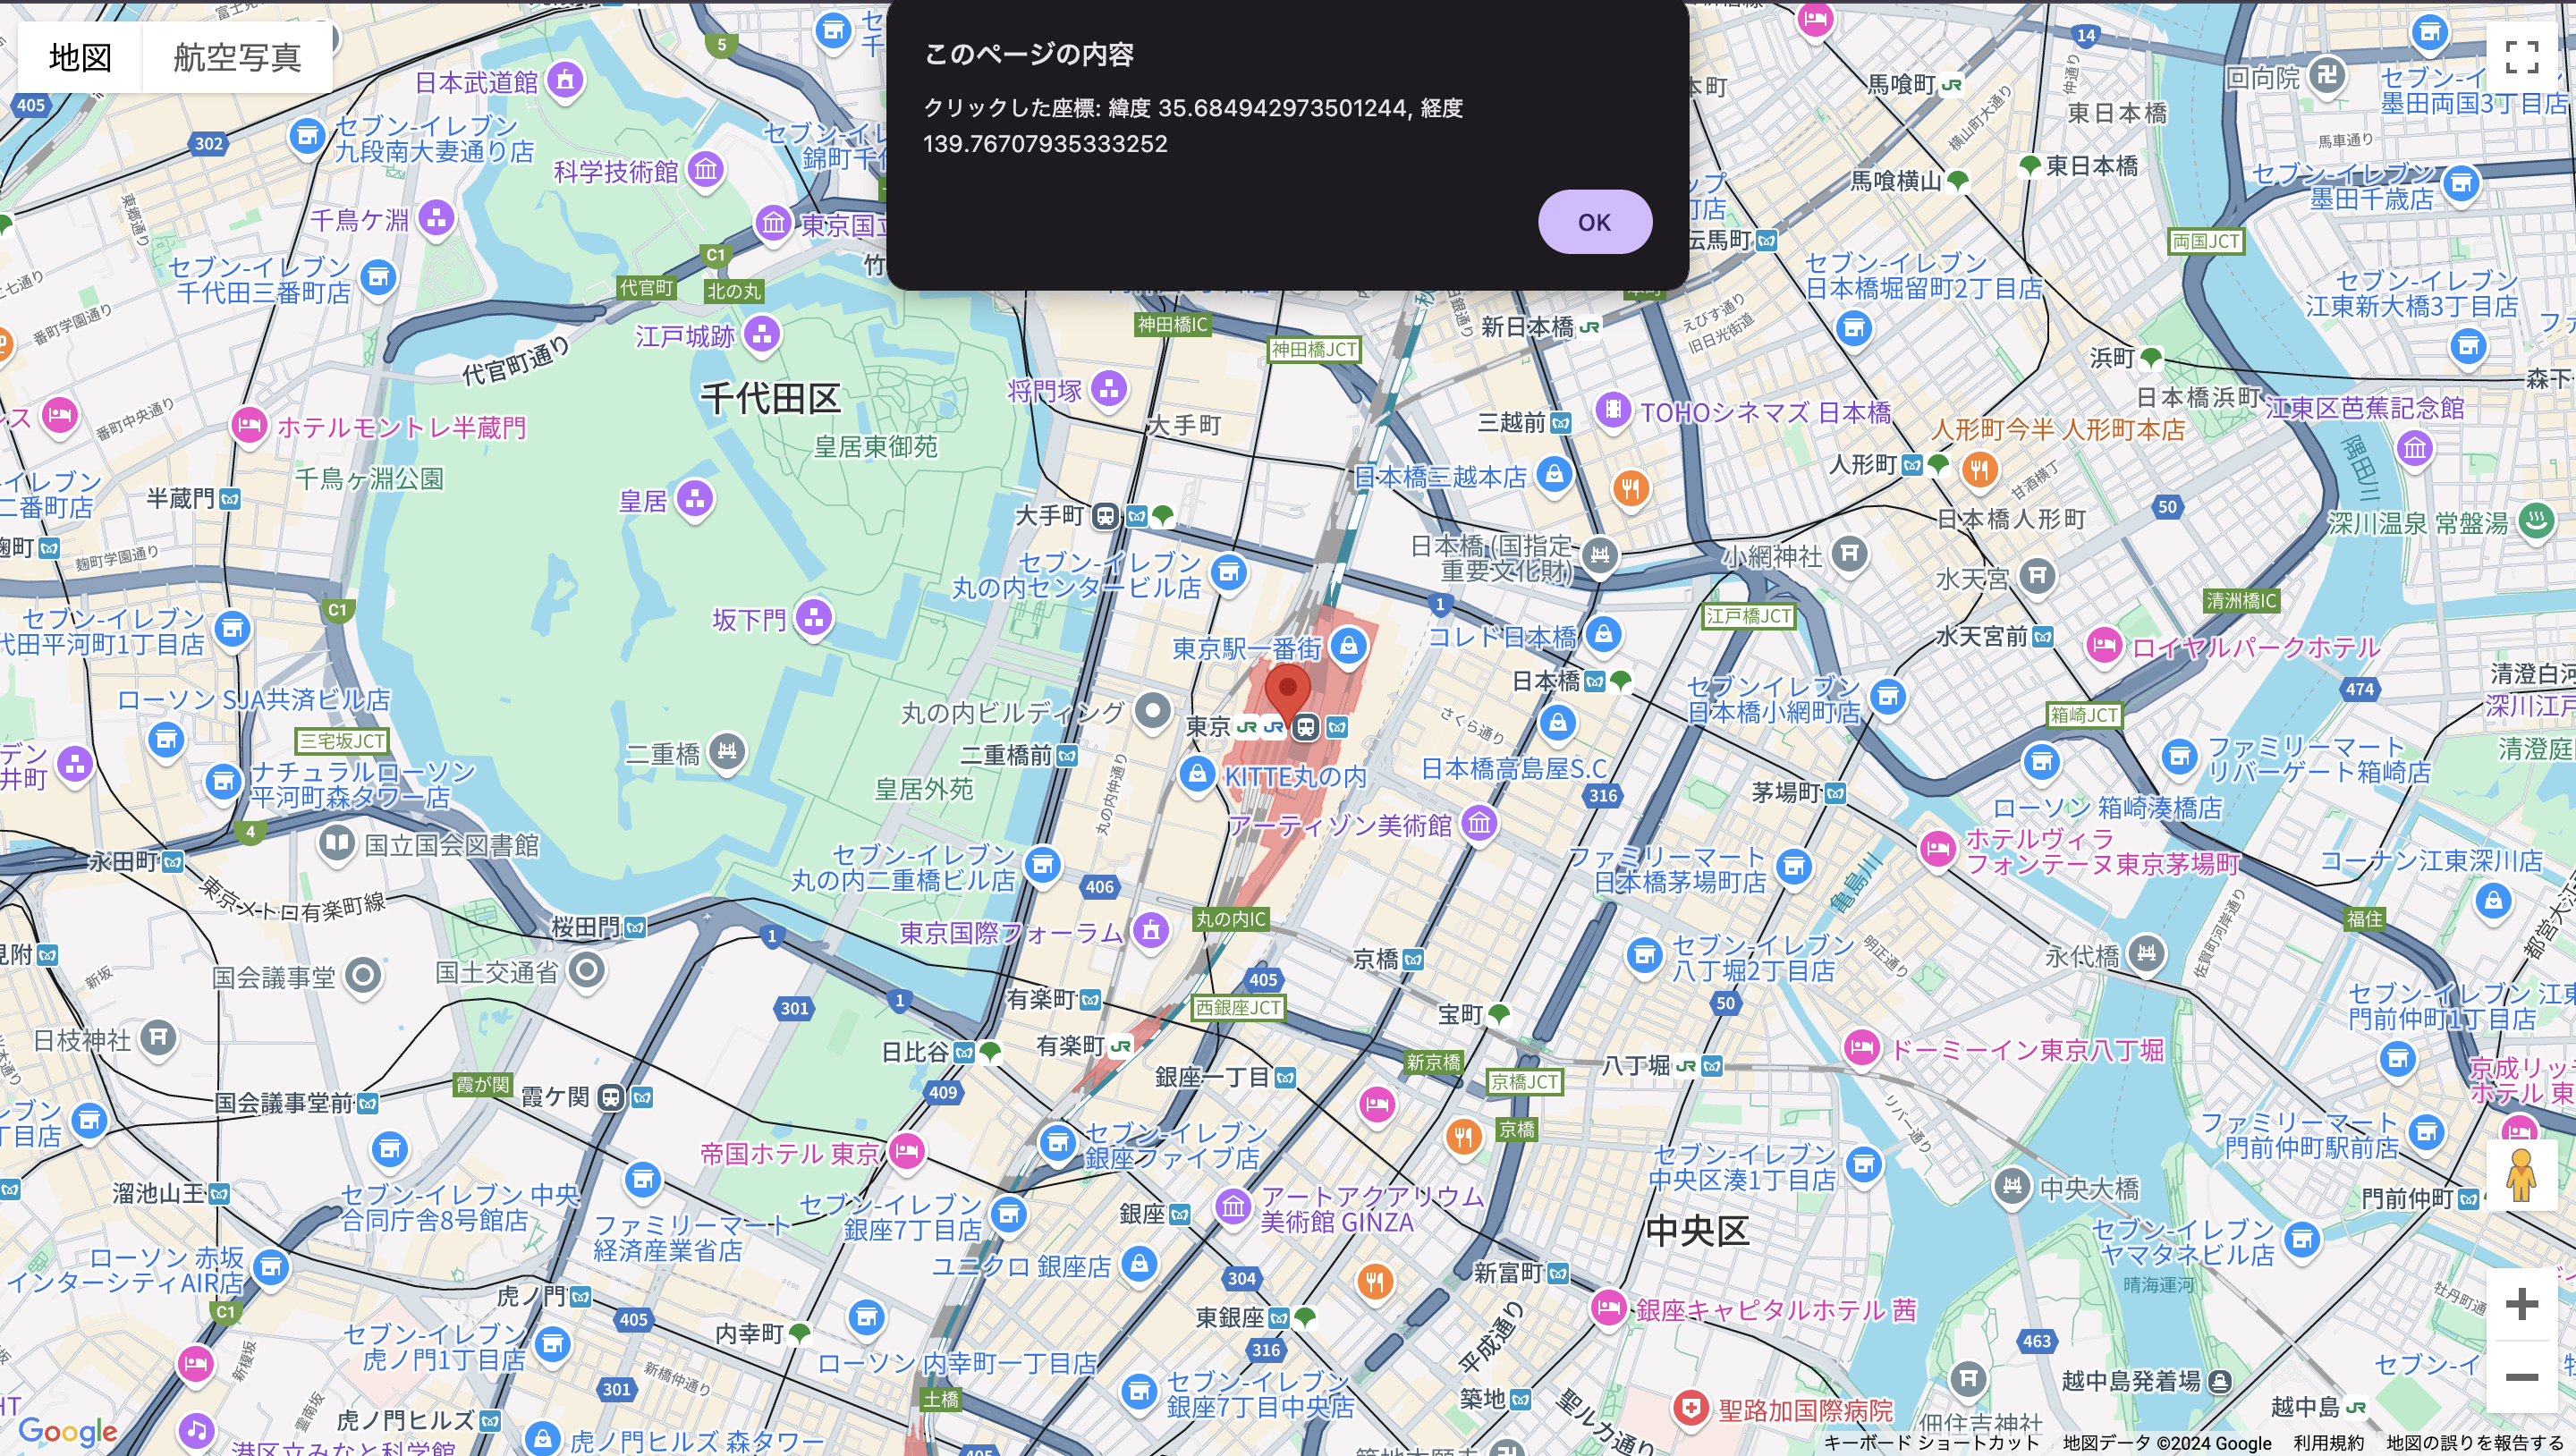
Task: Click the 帝国ホテル 東京 hotel marker
Action: (x=908, y=1151)
